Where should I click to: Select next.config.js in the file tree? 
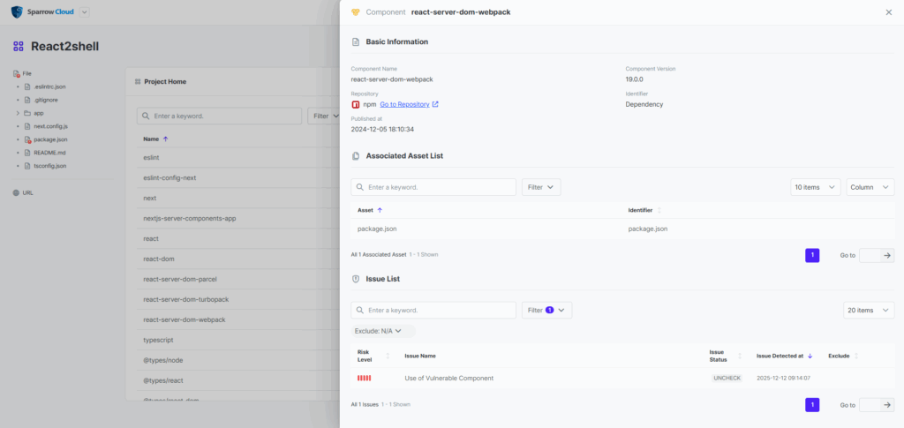point(50,126)
